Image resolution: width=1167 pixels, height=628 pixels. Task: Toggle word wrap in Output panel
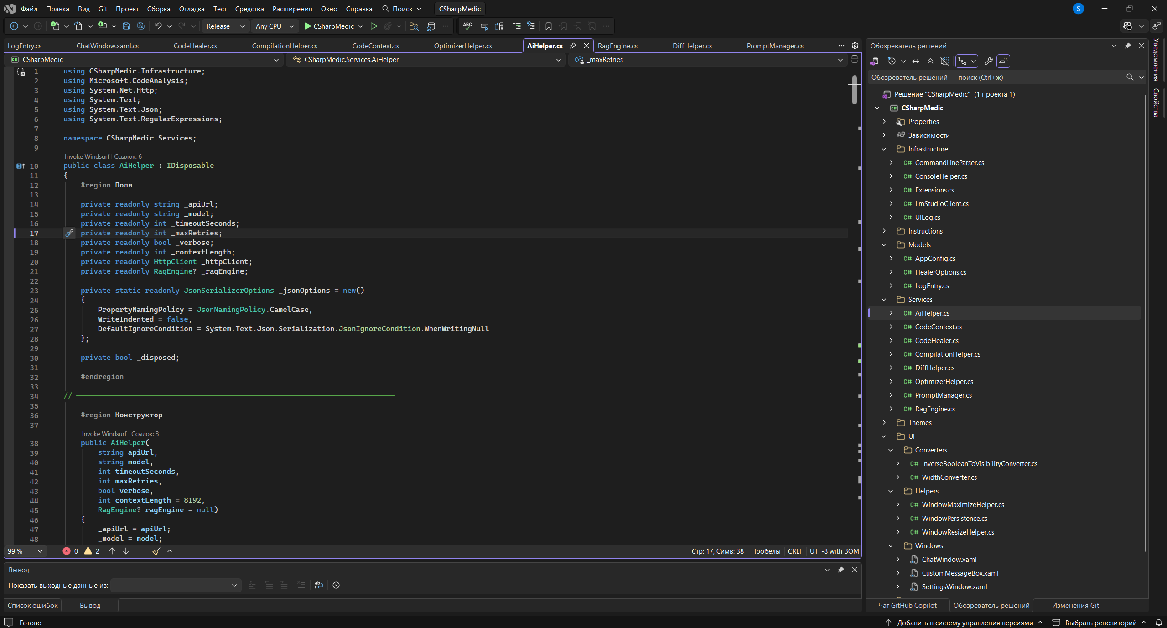tap(318, 585)
